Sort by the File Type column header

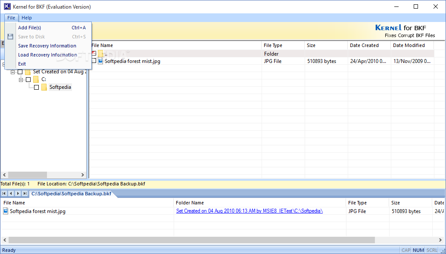coord(283,45)
